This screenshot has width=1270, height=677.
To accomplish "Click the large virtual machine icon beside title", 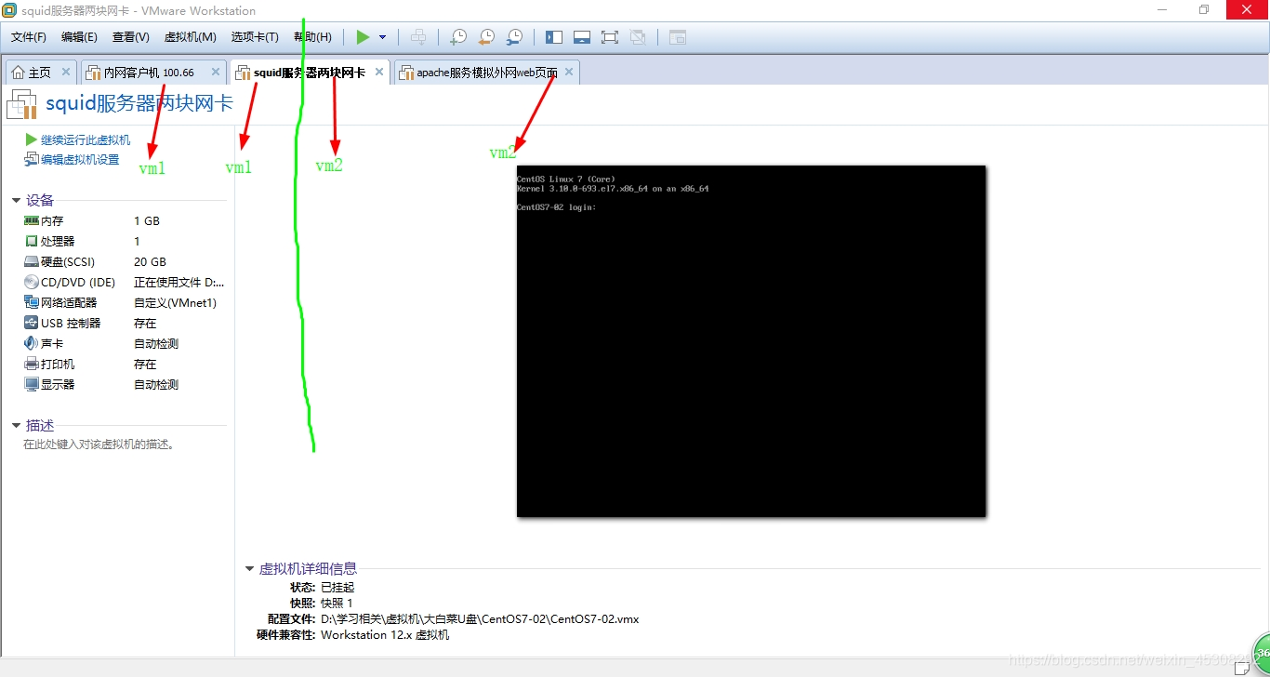I will point(21,105).
